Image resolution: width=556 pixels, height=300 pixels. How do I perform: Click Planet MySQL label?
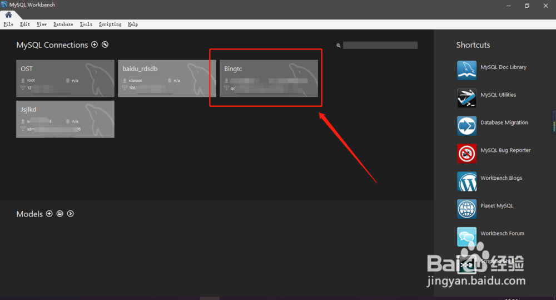[x=497, y=205]
